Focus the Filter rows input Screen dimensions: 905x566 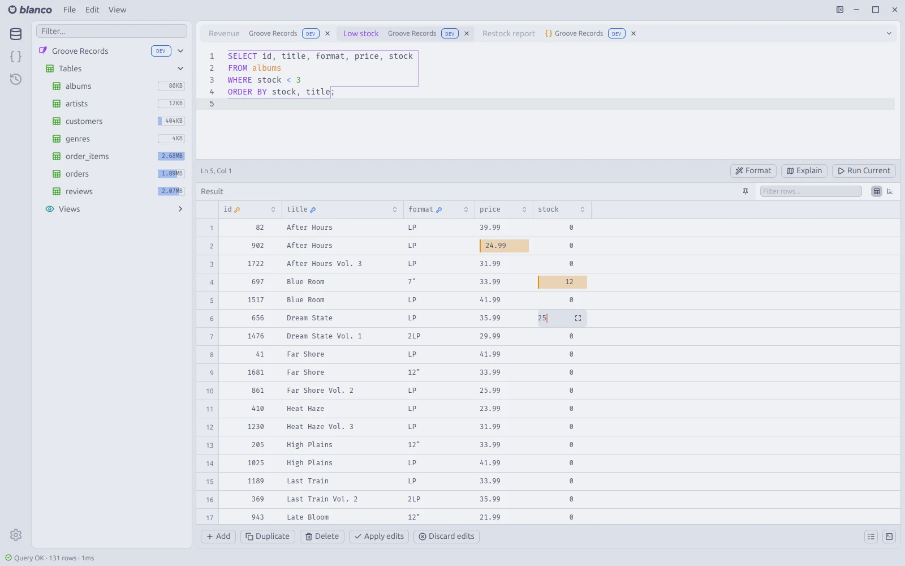[811, 191]
